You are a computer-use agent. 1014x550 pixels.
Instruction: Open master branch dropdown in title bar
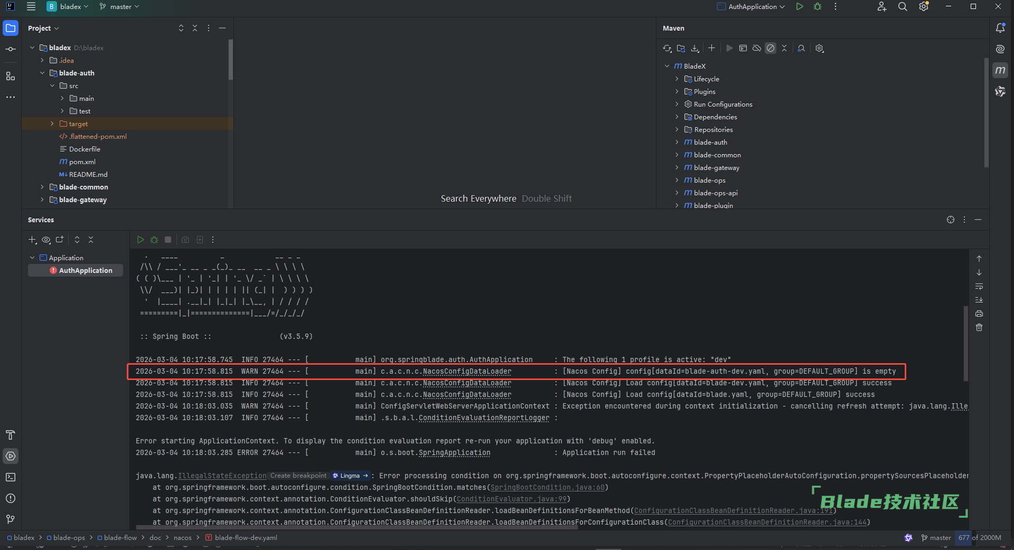pyautogui.click(x=120, y=7)
